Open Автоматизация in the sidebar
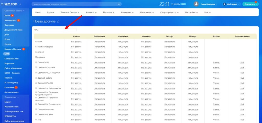 click(x=11, y=92)
